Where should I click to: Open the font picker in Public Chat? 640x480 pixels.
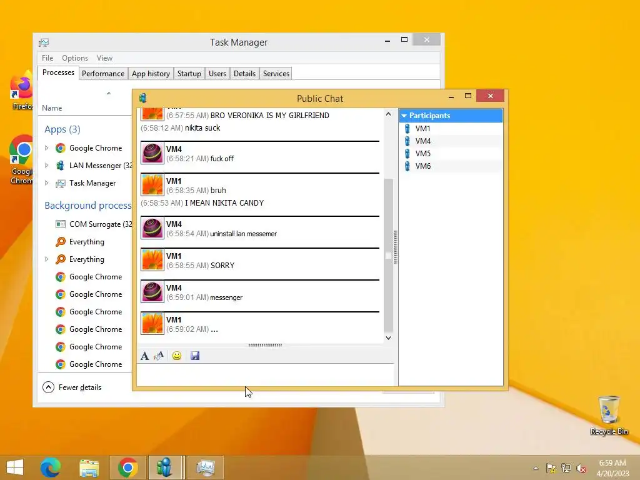145,356
